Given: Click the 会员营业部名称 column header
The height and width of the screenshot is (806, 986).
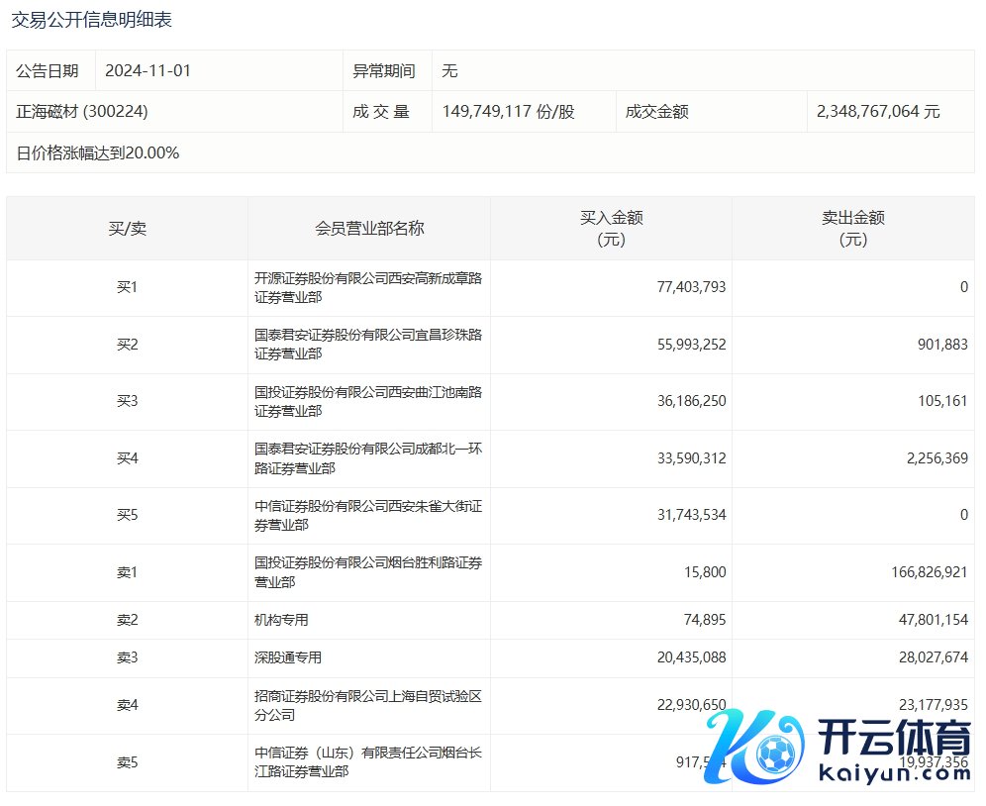Looking at the screenshot, I should pos(368,229).
